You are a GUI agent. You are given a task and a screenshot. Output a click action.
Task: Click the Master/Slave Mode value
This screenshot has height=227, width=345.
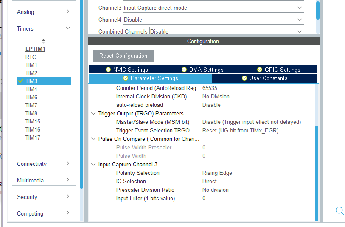pyautogui.click(x=252, y=122)
